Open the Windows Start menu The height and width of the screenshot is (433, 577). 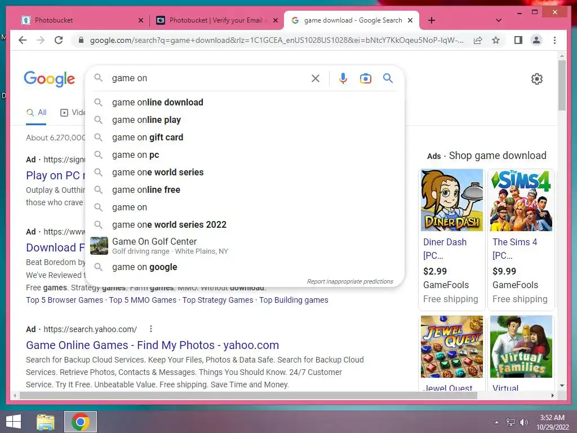14,422
